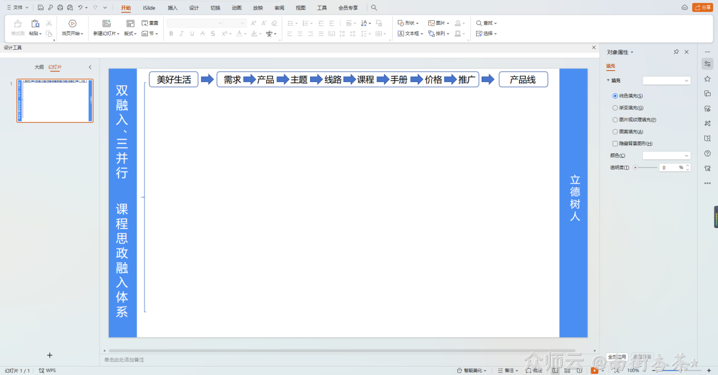Image resolution: width=718 pixels, height=375 pixels.
Task: Click the 当页开始 slideshow play icon
Action: tap(73, 23)
